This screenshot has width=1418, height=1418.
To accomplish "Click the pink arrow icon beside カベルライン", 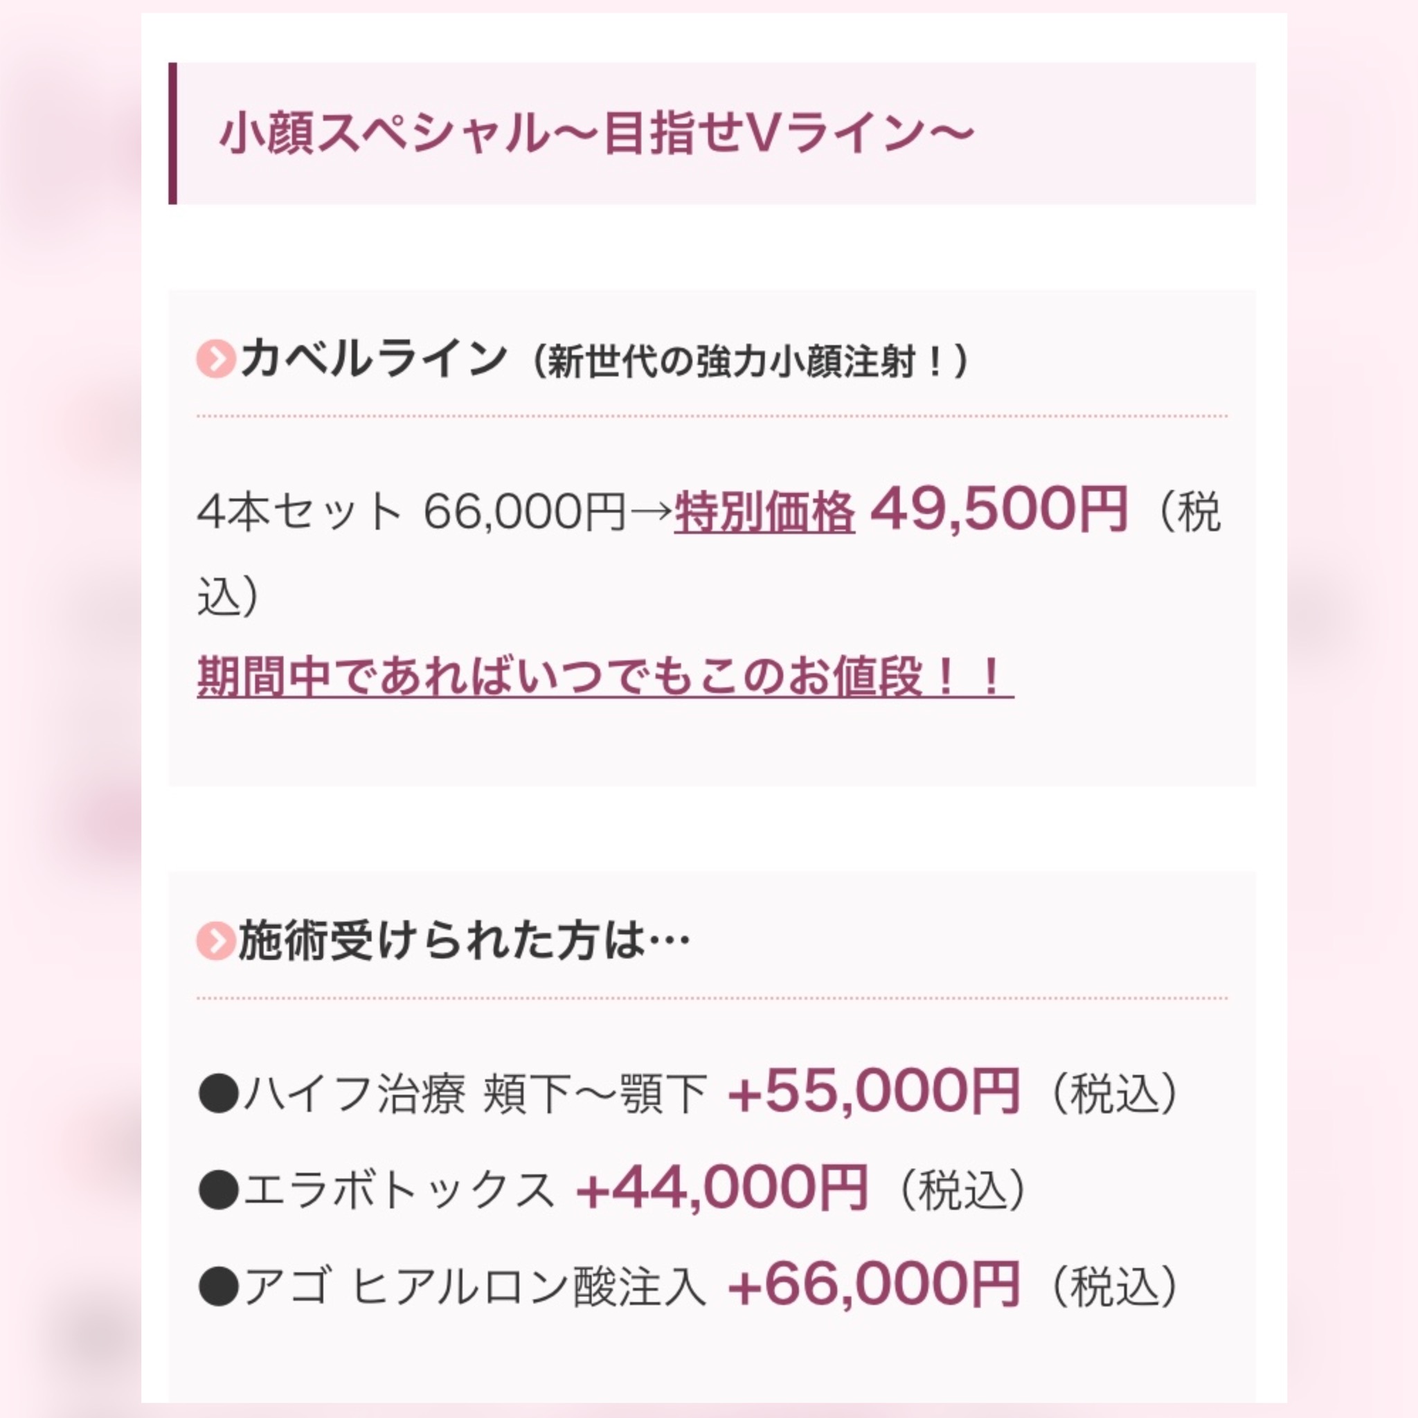I will (x=216, y=359).
